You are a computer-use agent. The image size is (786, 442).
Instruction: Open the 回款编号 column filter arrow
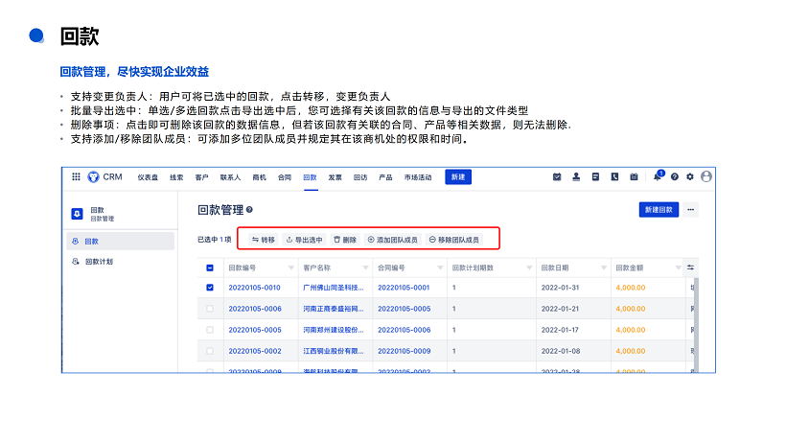(x=290, y=268)
